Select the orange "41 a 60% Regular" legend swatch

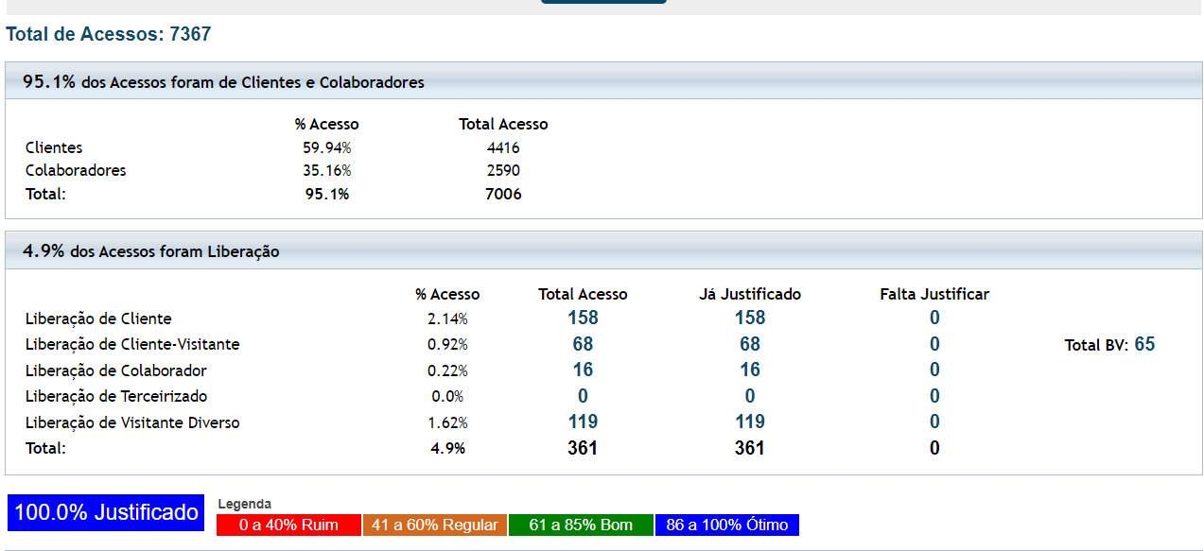[x=435, y=525]
